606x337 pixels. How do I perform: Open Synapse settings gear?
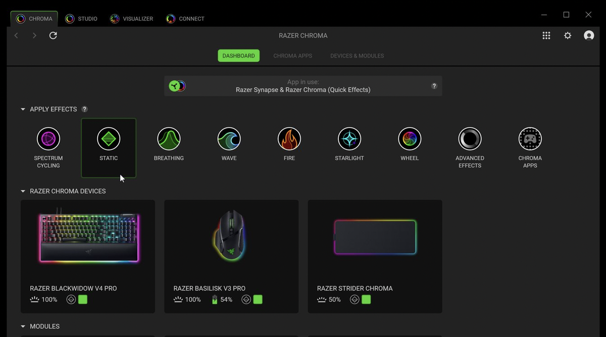coord(567,35)
